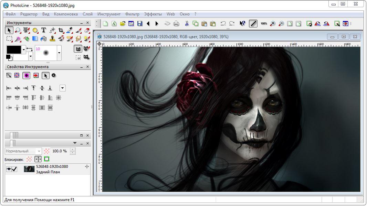Toggle the green square lock button

46,159
